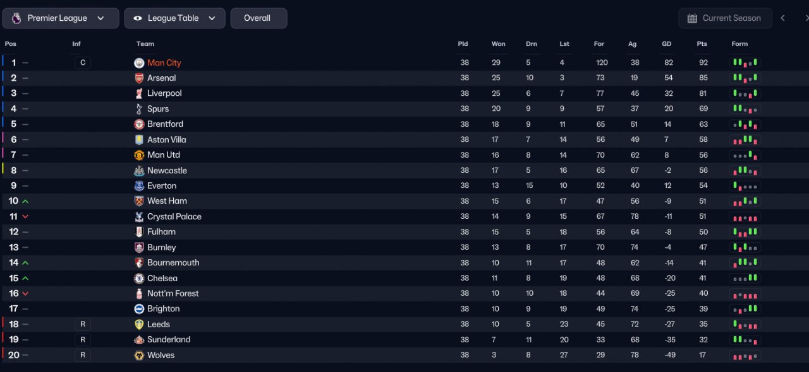The width and height of the screenshot is (809, 372).
Task: Click the Man City club badge
Action: pyautogui.click(x=139, y=63)
